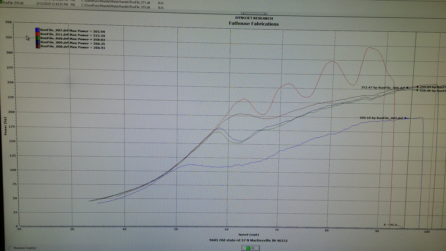The width and height of the screenshot is (446, 251).
Task: Click red swatch for RunFile_011.drf
Action: coord(37,34)
